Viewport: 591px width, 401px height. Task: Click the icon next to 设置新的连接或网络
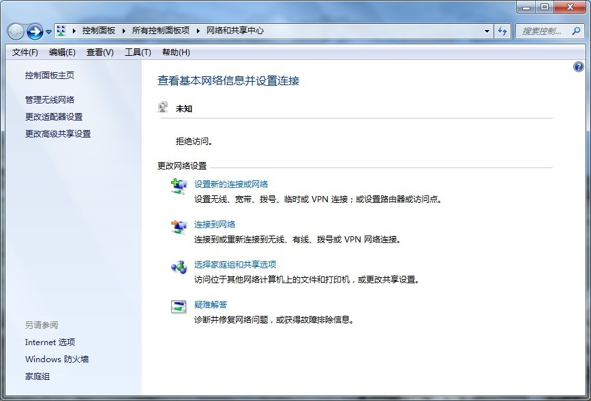178,186
